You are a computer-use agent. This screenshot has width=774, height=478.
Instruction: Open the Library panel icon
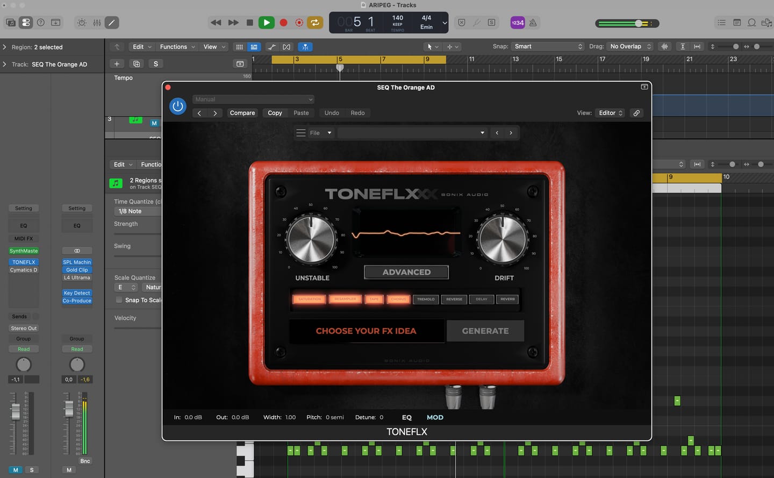11,23
